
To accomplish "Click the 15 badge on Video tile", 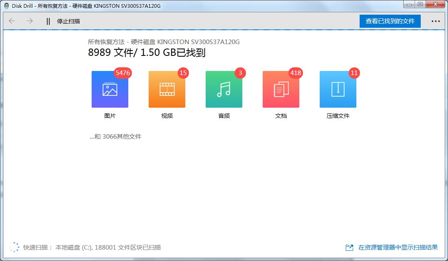I will [x=183, y=73].
